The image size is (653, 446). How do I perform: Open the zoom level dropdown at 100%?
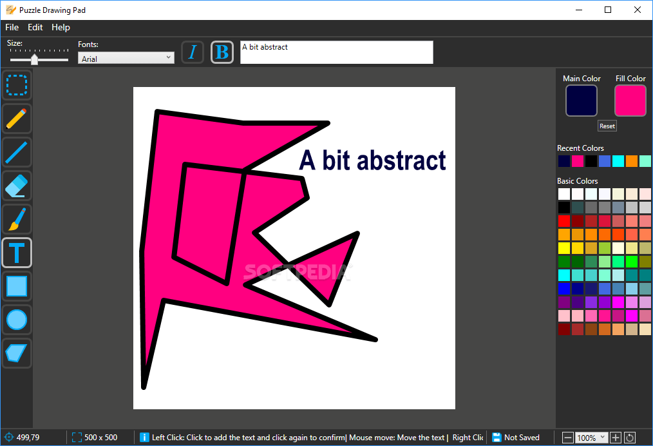tap(591, 437)
